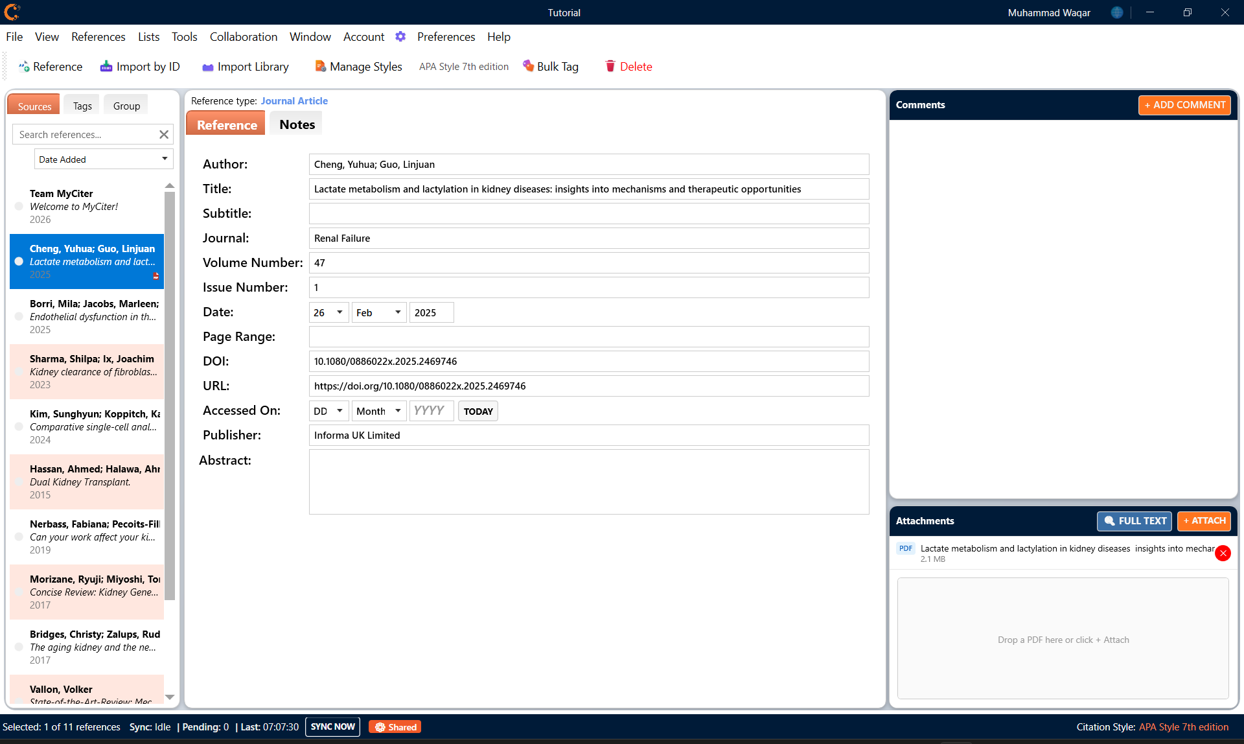Open APA Style 7th edition style selector
The image size is (1244, 744).
464,67
